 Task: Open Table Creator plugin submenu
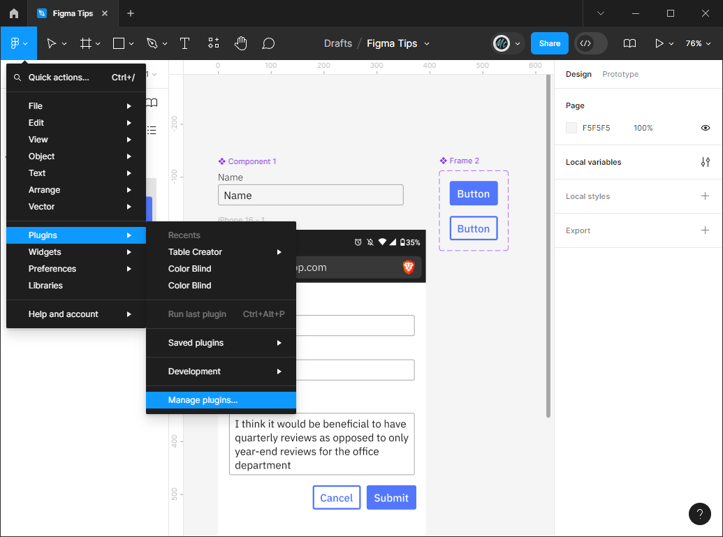coord(221,252)
